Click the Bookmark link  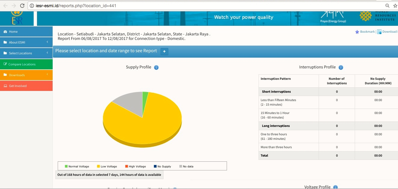pyautogui.click(x=367, y=32)
